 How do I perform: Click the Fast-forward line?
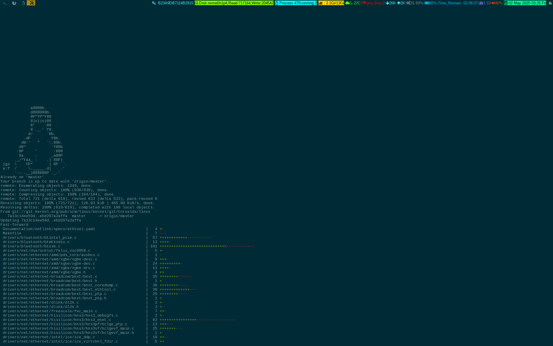(x=14, y=225)
